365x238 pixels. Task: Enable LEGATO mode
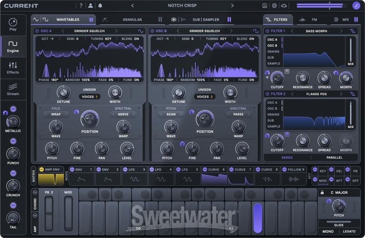[x=349, y=231]
